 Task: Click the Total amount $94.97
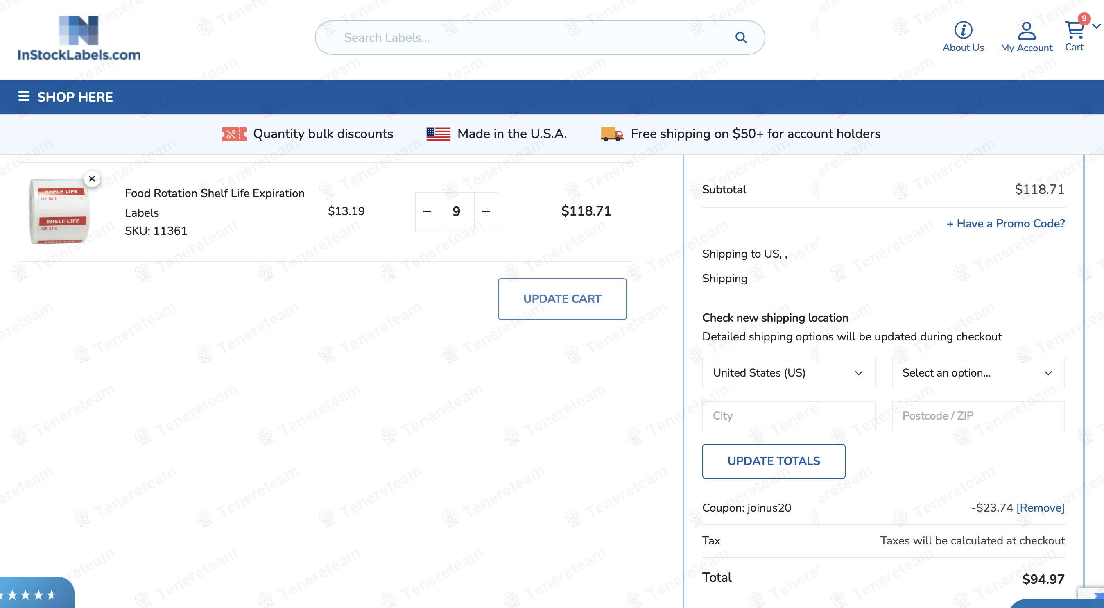tap(1043, 579)
